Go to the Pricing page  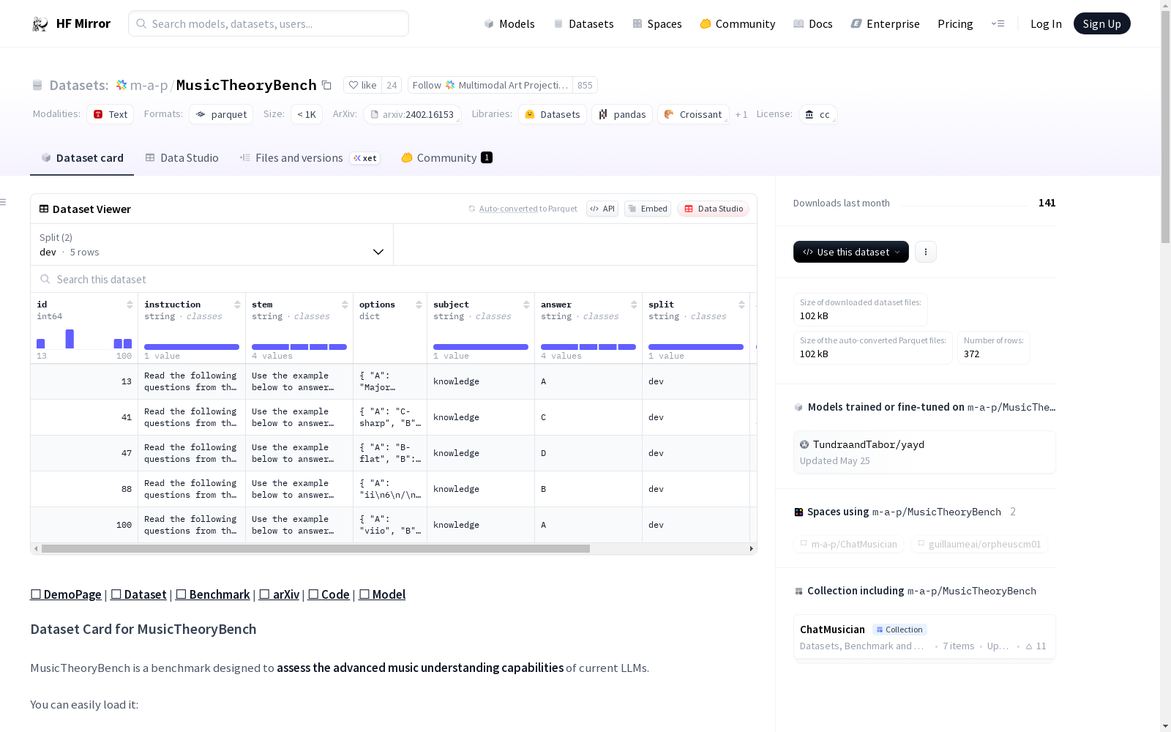point(955,24)
